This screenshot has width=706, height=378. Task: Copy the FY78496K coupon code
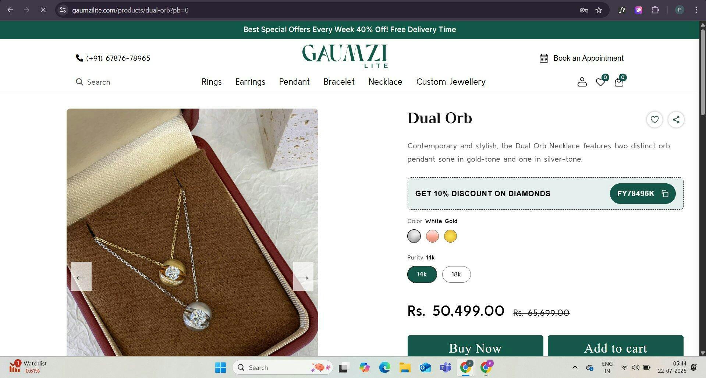[642, 194]
